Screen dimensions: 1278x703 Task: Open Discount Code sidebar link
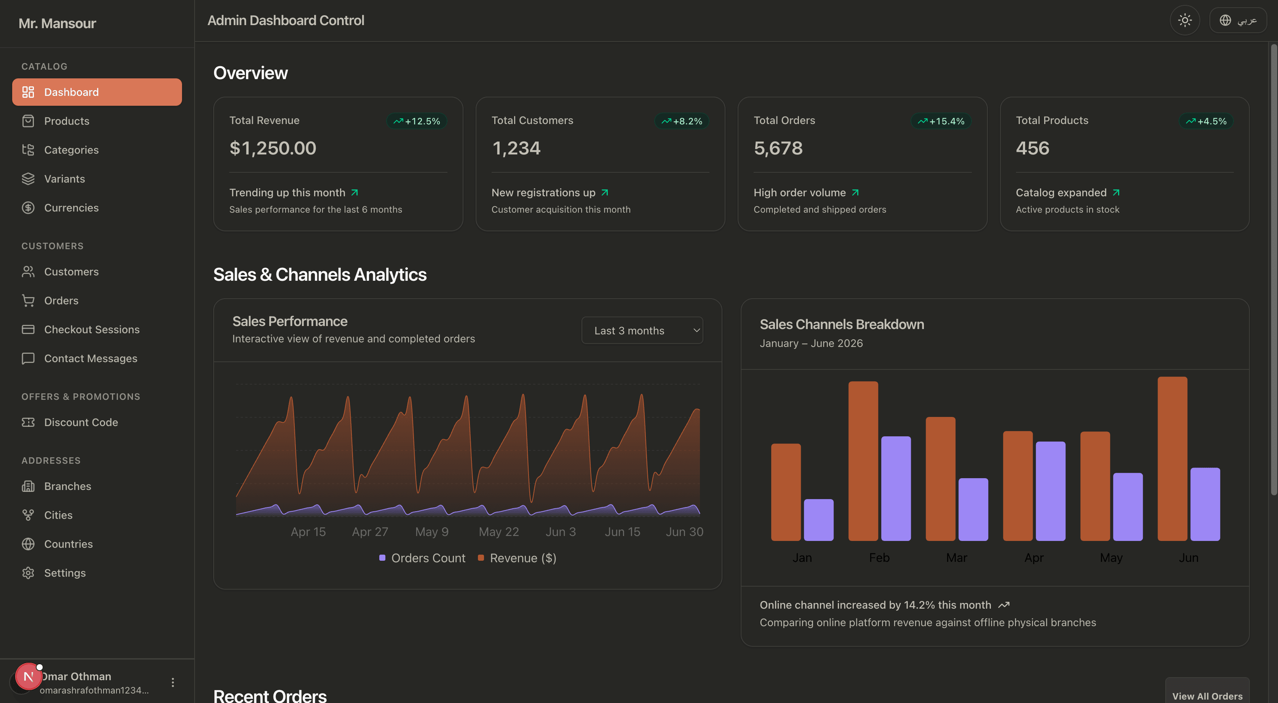tap(97, 422)
